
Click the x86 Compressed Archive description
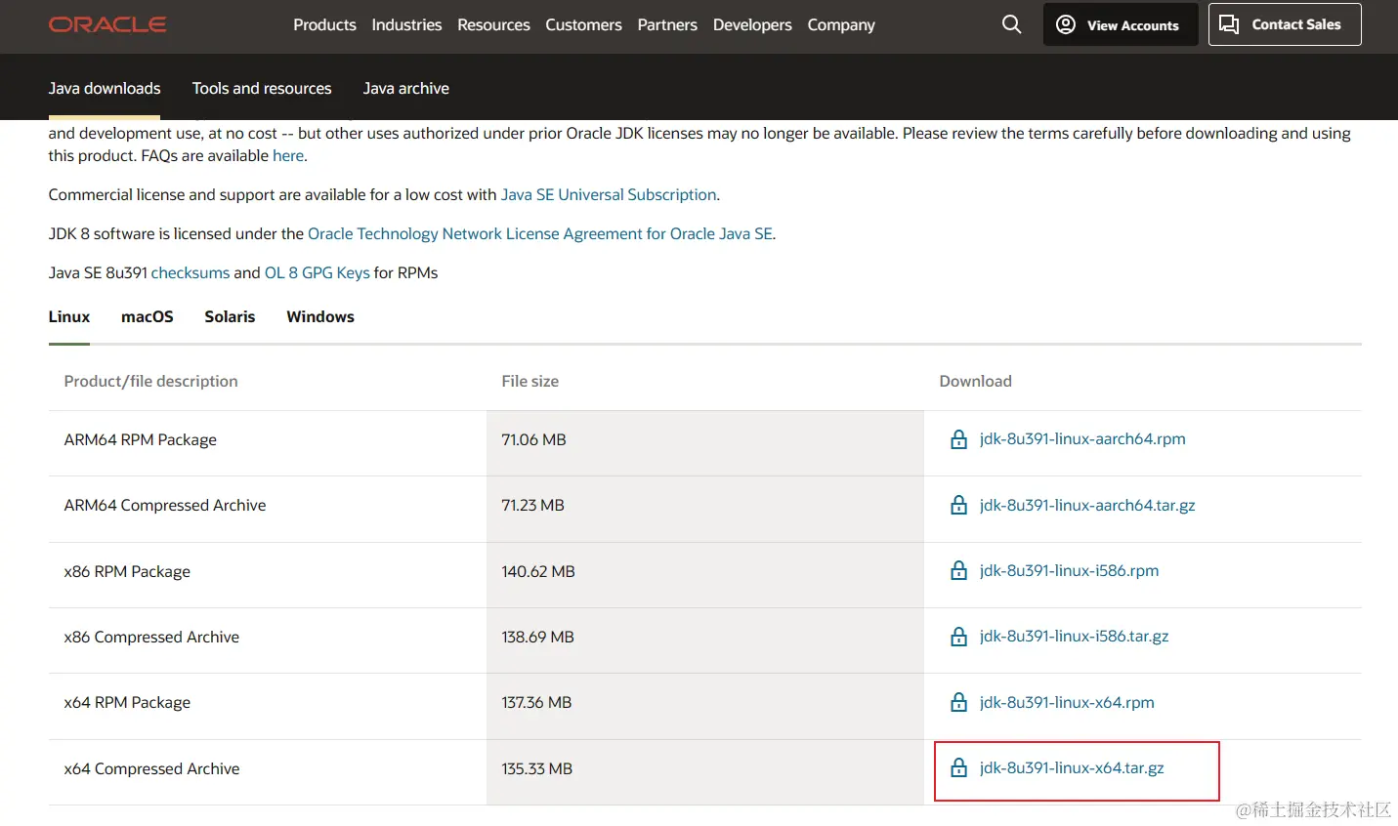tap(151, 637)
